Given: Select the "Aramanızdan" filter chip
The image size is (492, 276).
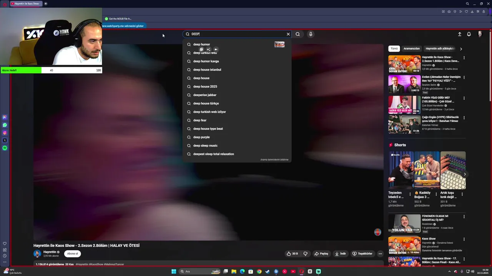Looking at the screenshot, I should click(411, 49).
